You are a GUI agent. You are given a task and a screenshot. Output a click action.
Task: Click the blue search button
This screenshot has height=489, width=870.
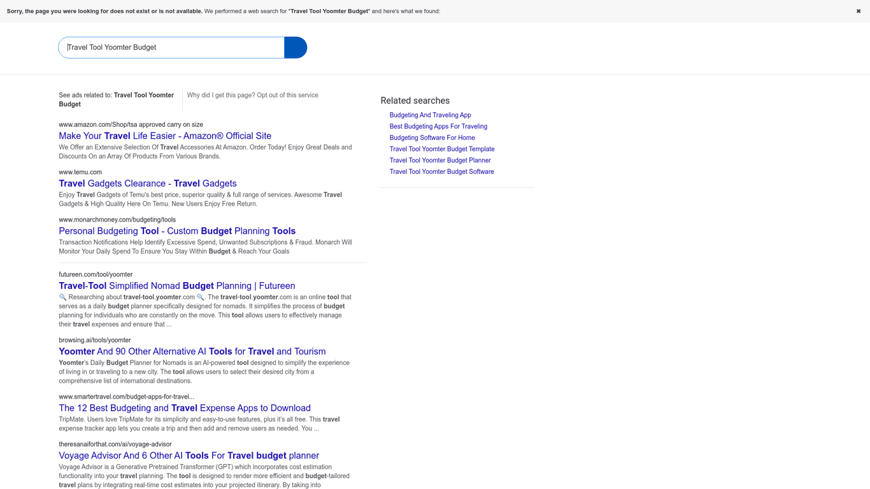click(296, 48)
